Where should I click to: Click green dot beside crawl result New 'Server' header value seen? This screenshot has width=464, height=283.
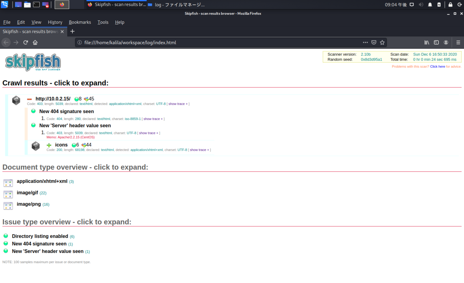click(33, 125)
